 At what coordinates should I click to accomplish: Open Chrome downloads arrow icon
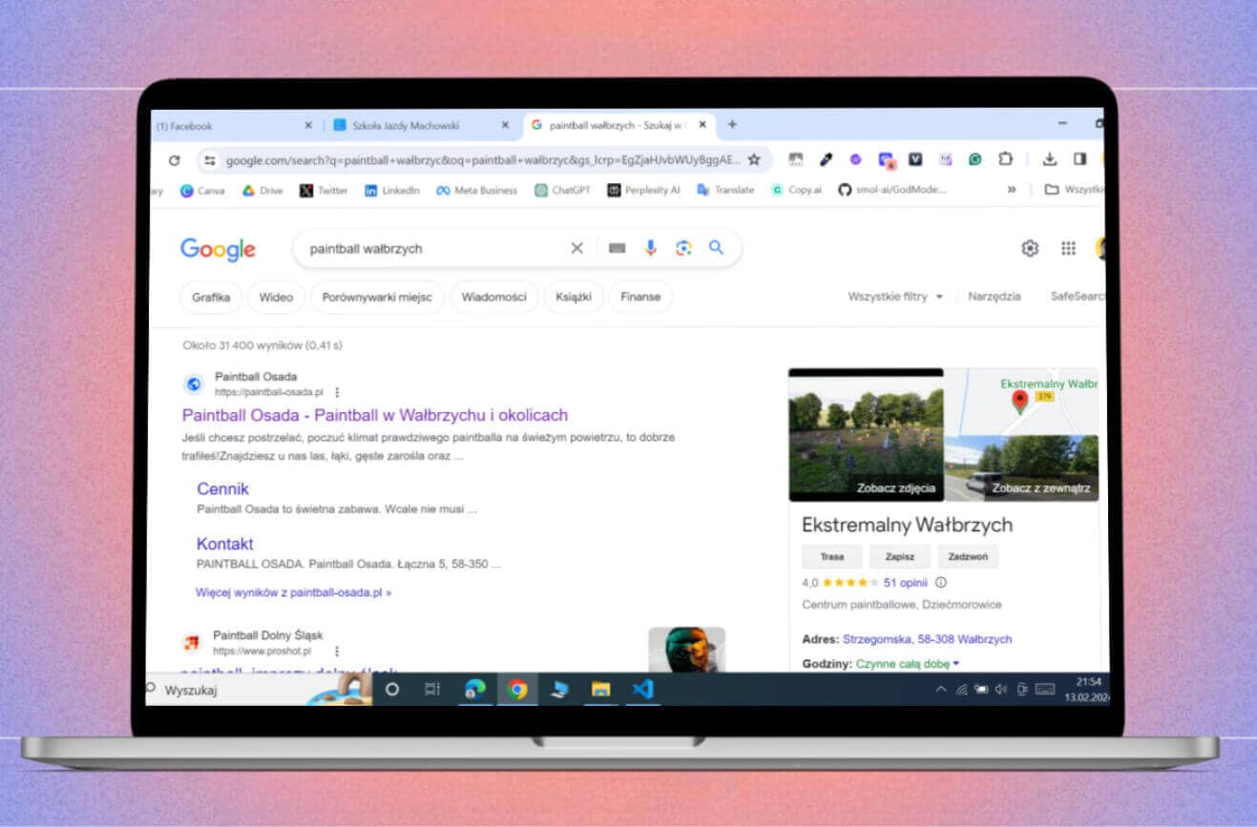1050,159
